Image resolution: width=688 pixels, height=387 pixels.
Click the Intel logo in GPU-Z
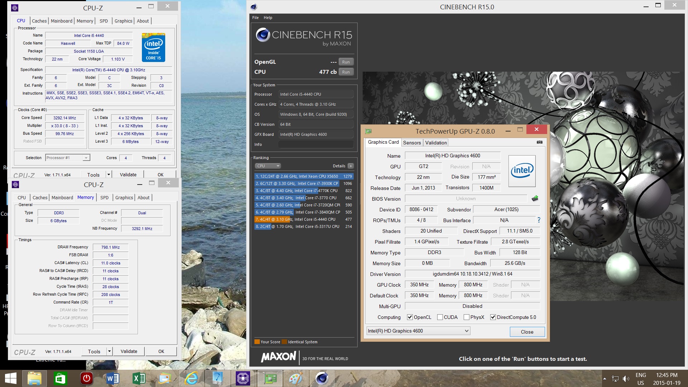click(522, 171)
